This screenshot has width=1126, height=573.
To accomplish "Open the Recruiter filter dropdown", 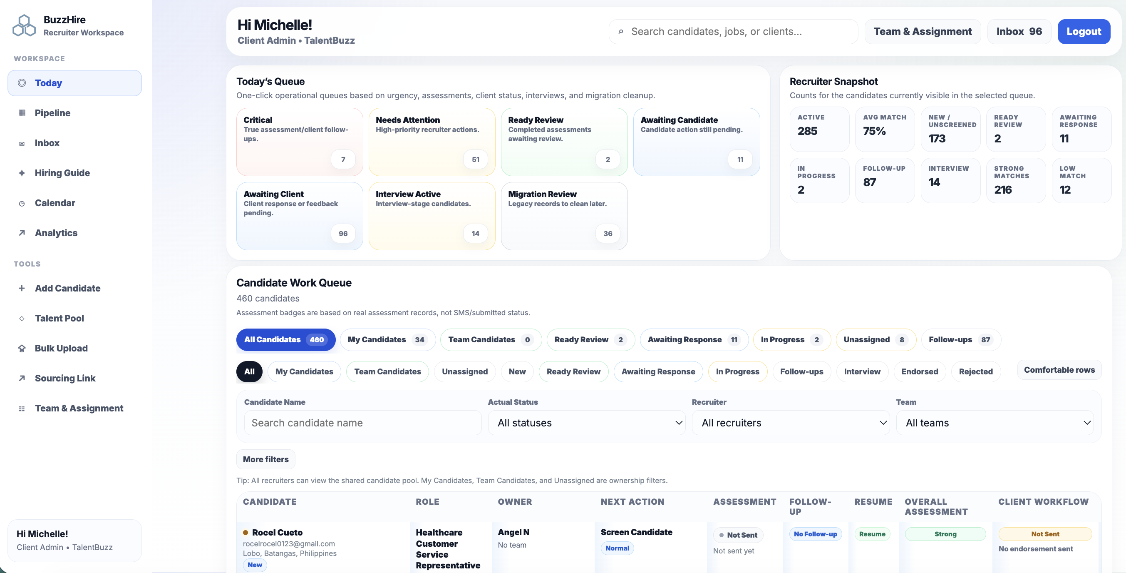I will tap(791, 423).
